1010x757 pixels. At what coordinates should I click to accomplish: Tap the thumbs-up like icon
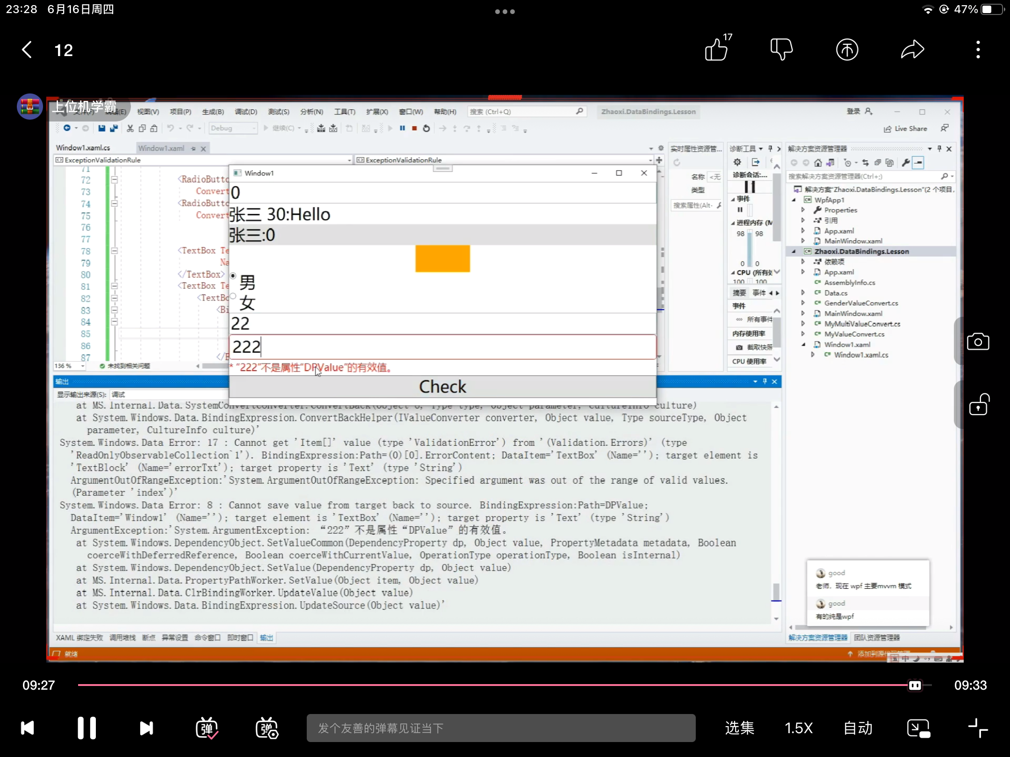716,50
